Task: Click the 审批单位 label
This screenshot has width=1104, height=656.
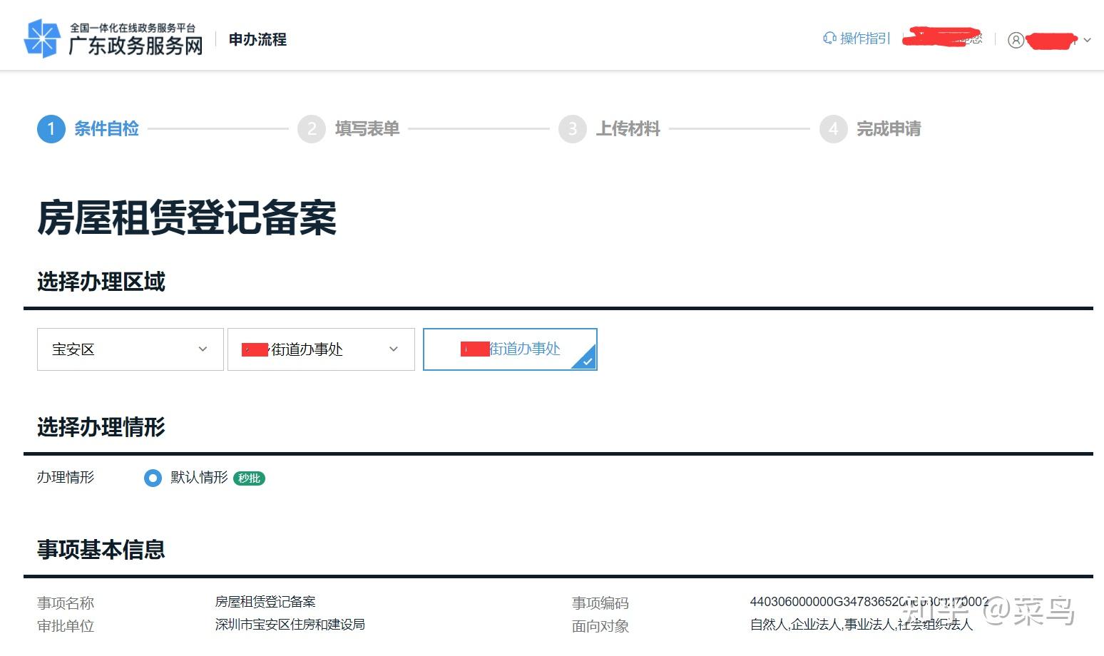Action: pos(66,626)
